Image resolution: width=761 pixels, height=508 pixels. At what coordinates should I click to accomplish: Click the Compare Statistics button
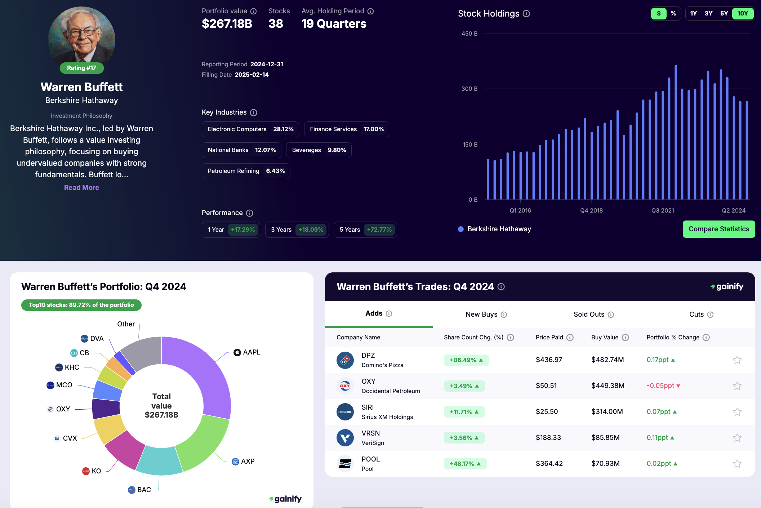pyautogui.click(x=719, y=229)
